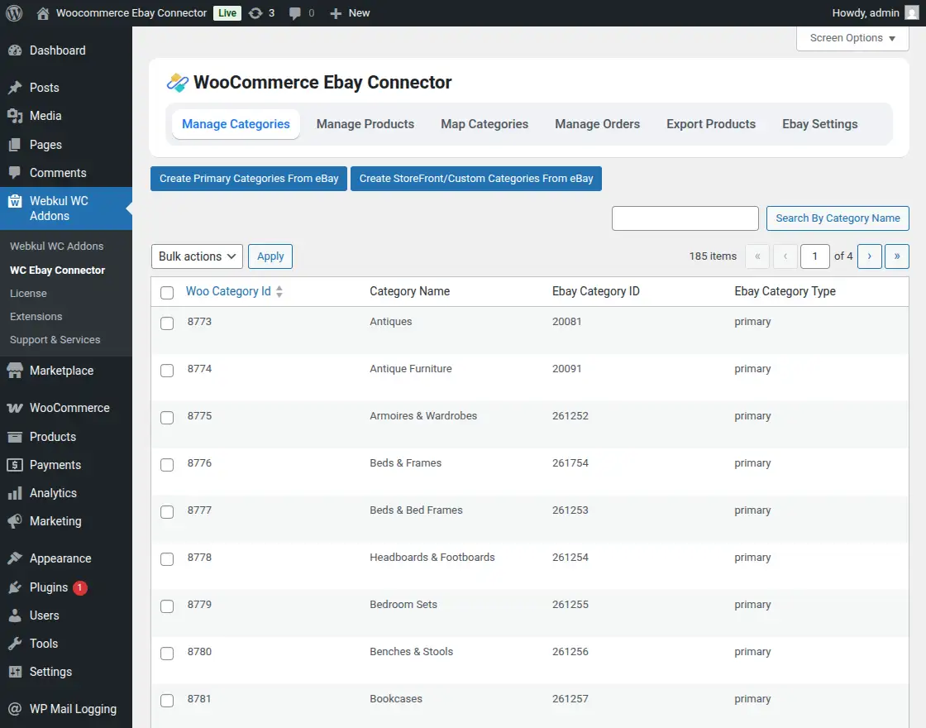Open Extensions submenu link
Image resolution: width=926 pixels, height=728 pixels.
click(x=36, y=317)
